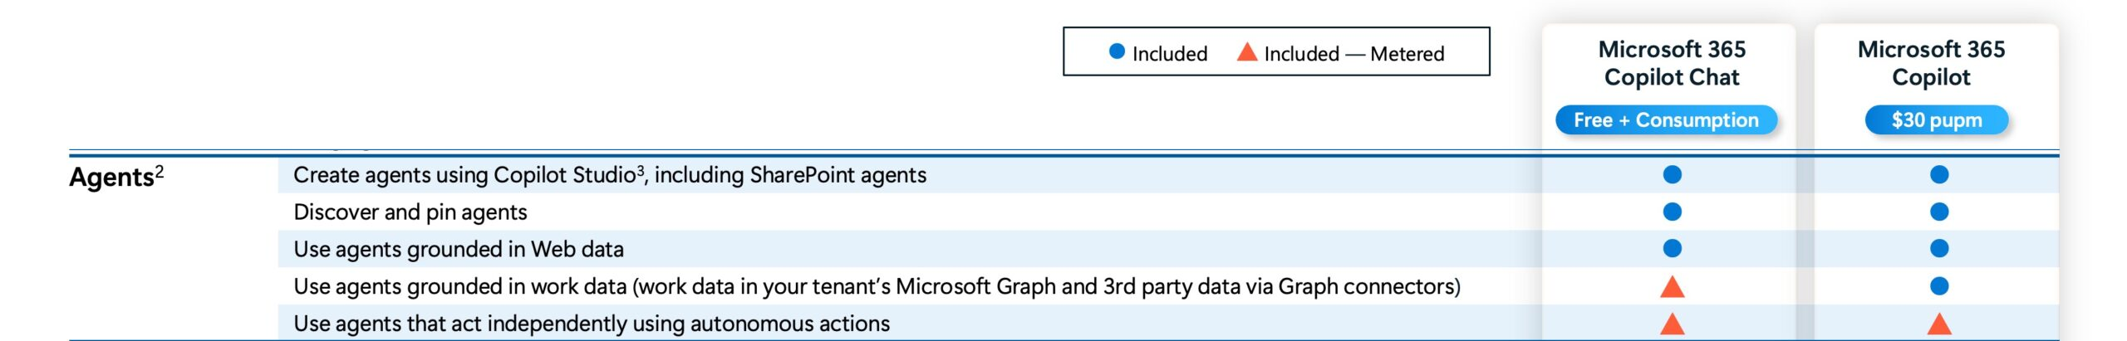
Task: Click Copilot Chat triangle for autonomous actions row
Action: (x=1672, y=324)
